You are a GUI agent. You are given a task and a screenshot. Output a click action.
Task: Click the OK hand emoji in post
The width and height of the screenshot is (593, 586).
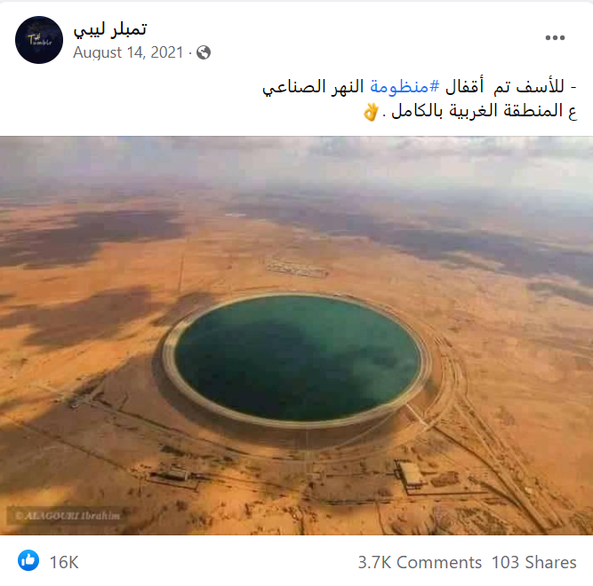[x=371, y=112]
